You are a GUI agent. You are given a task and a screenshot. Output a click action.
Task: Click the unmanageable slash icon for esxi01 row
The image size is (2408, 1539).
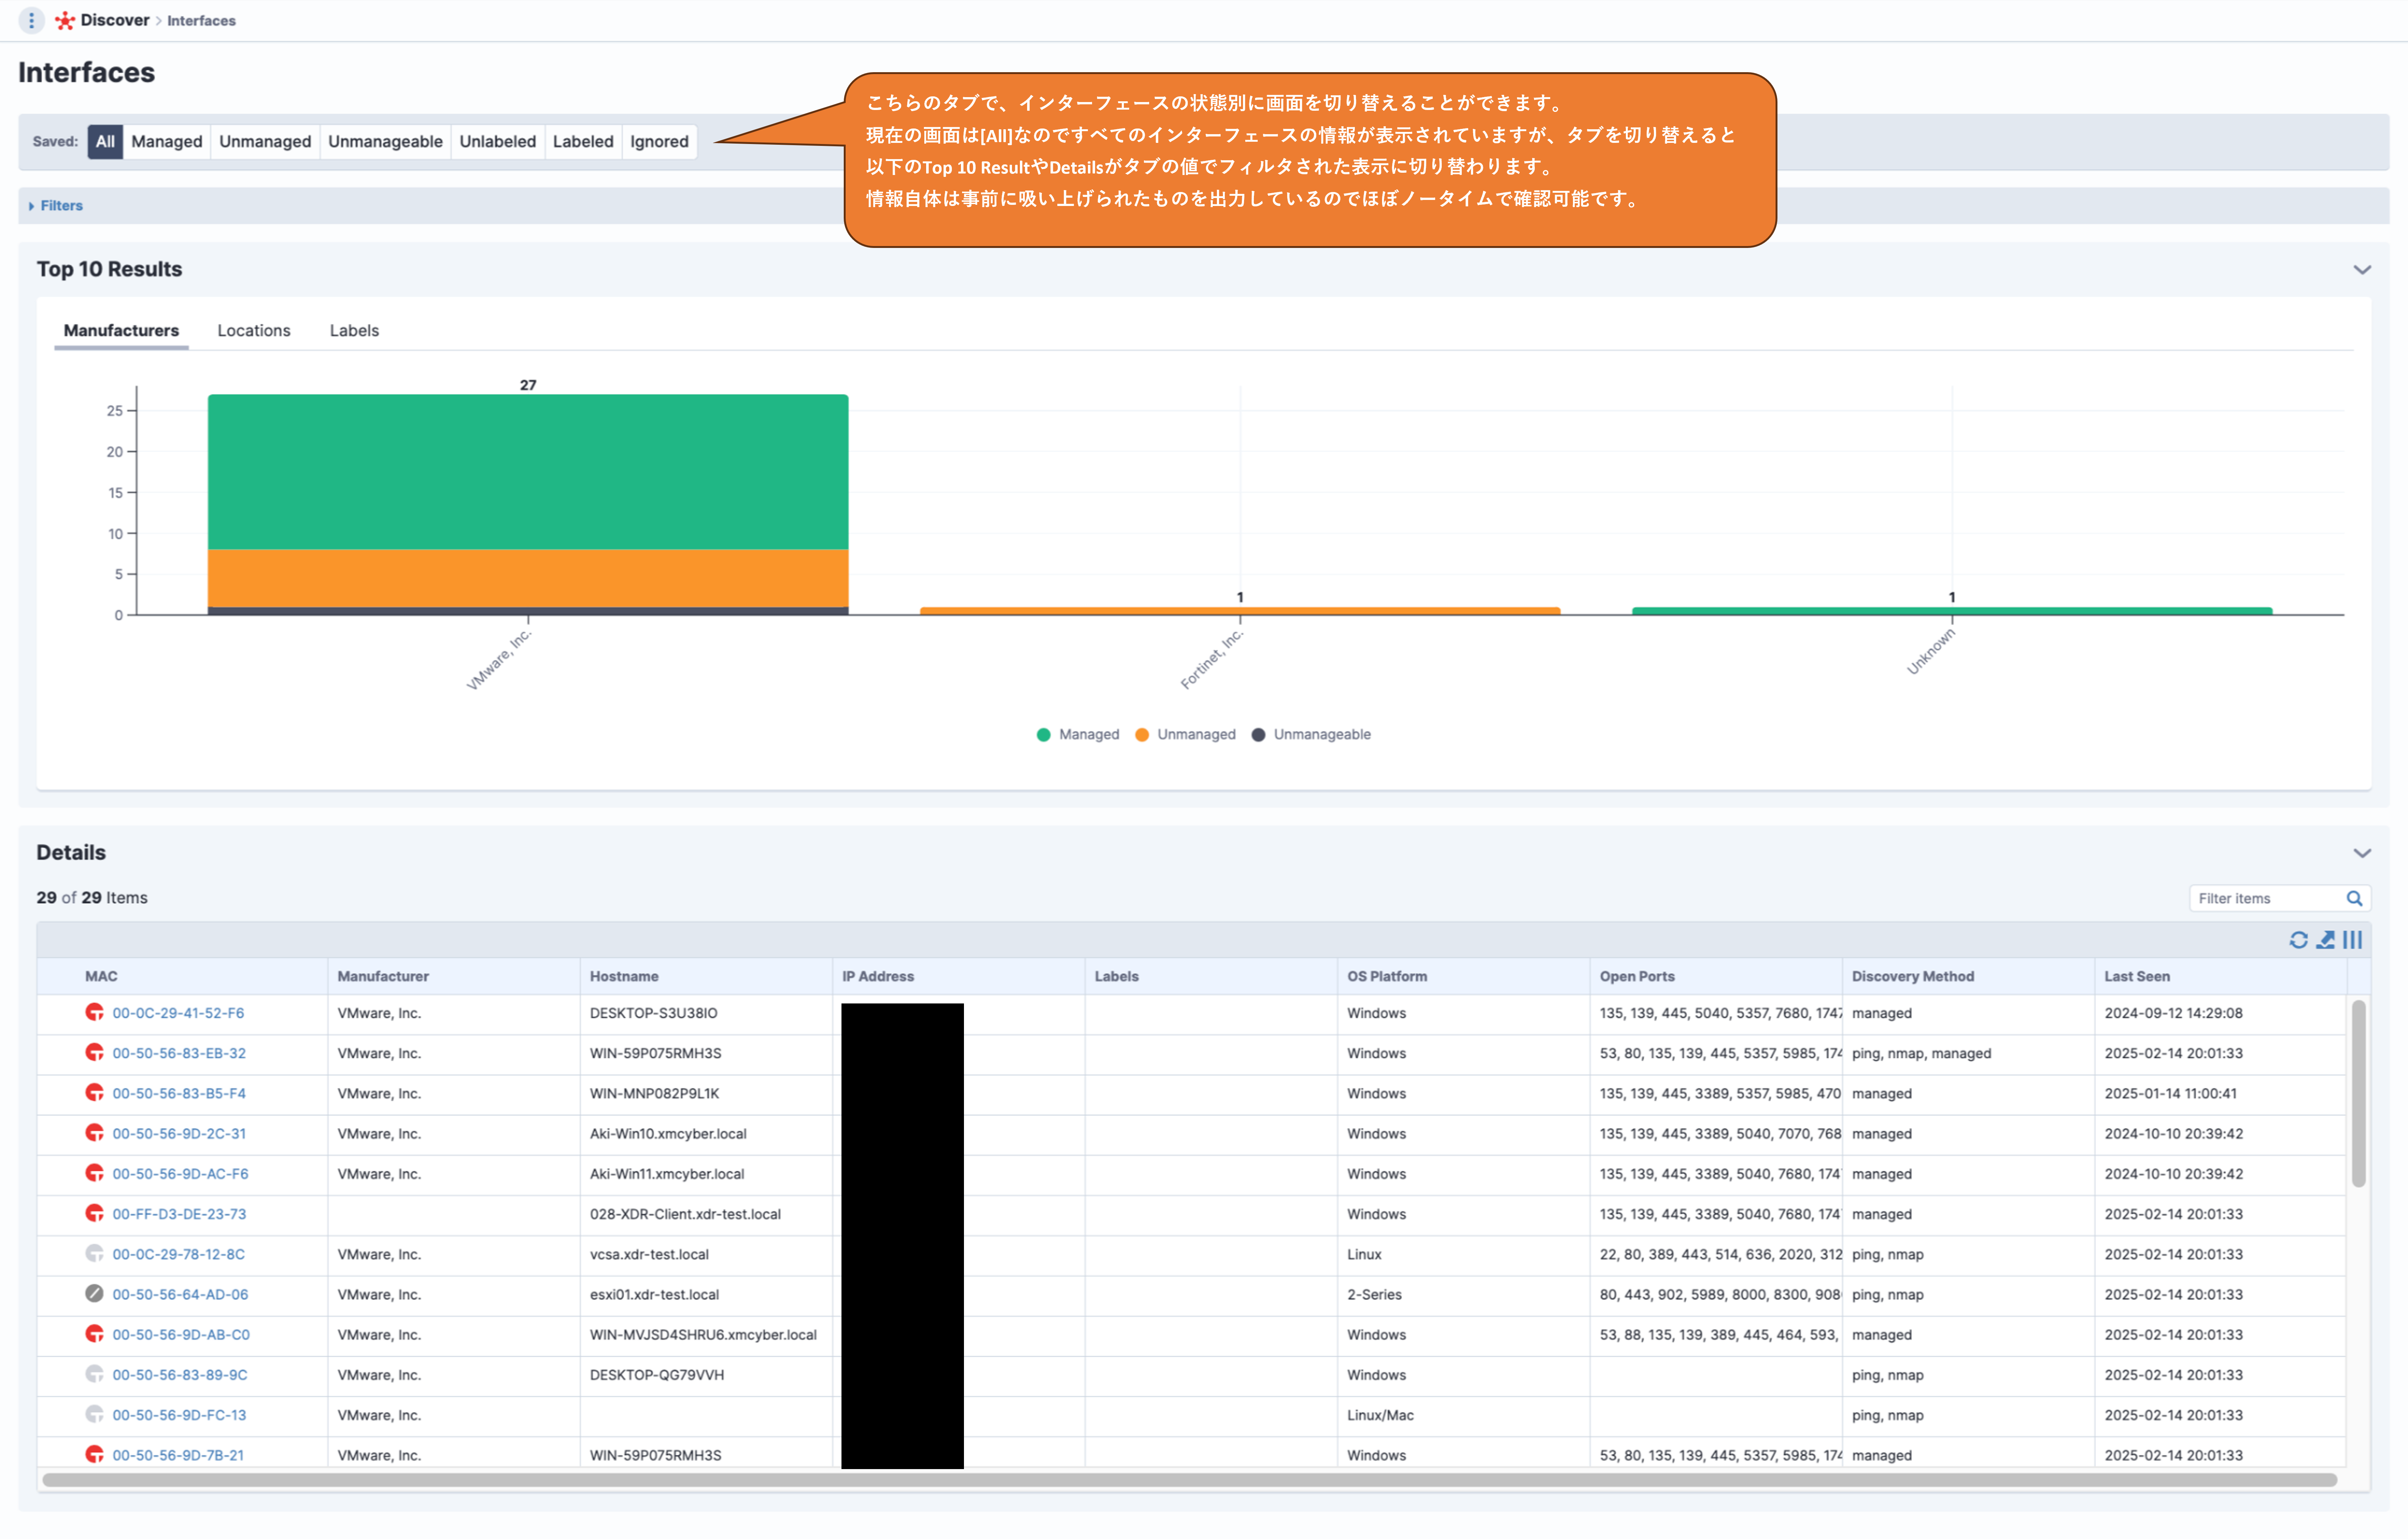tap(94, 1293)
